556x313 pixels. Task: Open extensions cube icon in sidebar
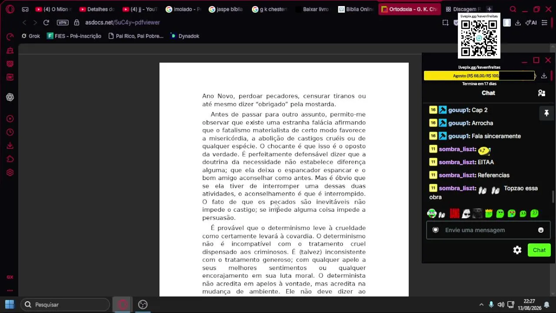tap(10, 159)
